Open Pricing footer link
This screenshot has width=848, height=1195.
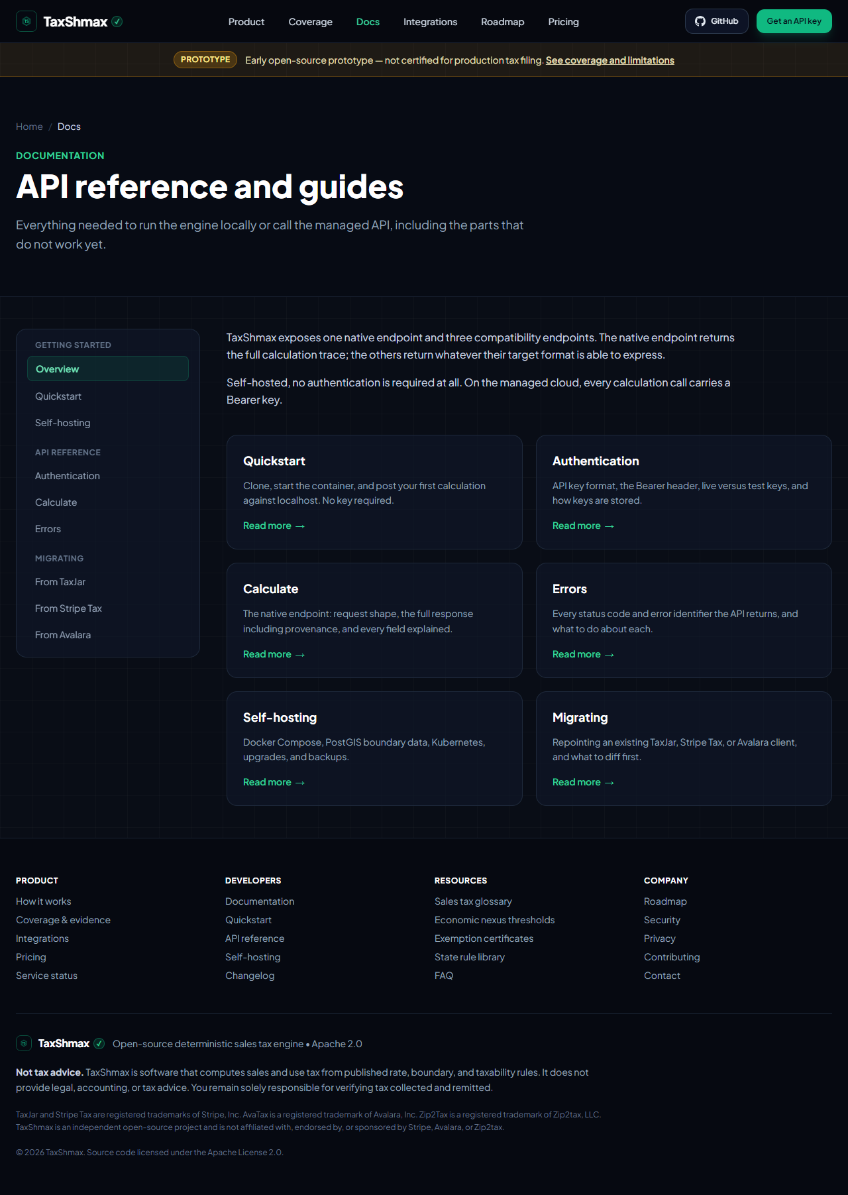(x=31, y=957)
